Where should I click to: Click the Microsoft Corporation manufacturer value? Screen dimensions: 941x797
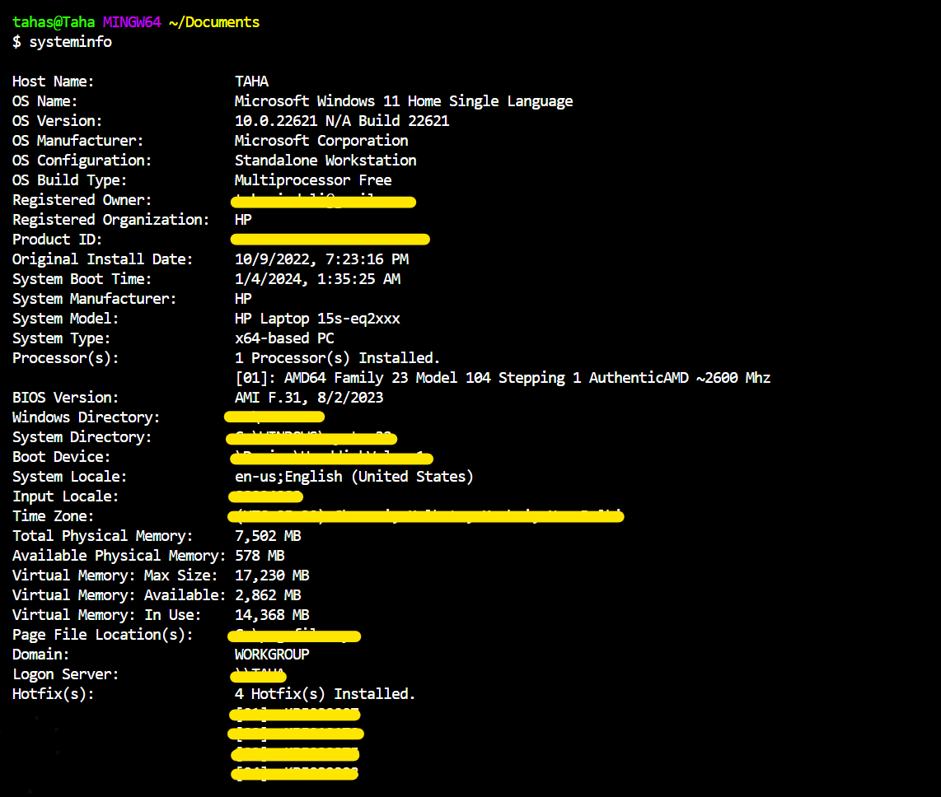tap(321, 141)
